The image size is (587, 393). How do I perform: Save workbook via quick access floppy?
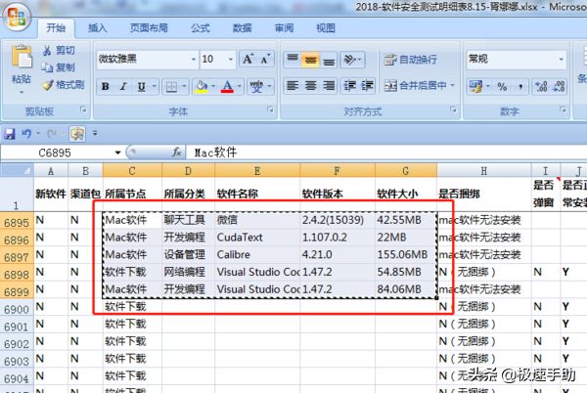tap(10, 134)
